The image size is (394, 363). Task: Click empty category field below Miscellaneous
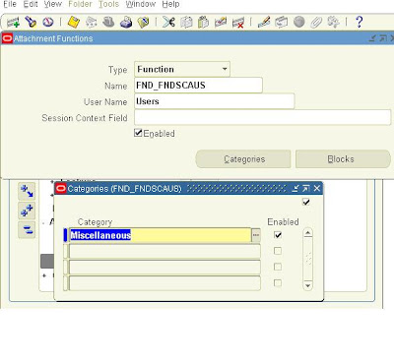pyautogui.click(x=164, y=251)
